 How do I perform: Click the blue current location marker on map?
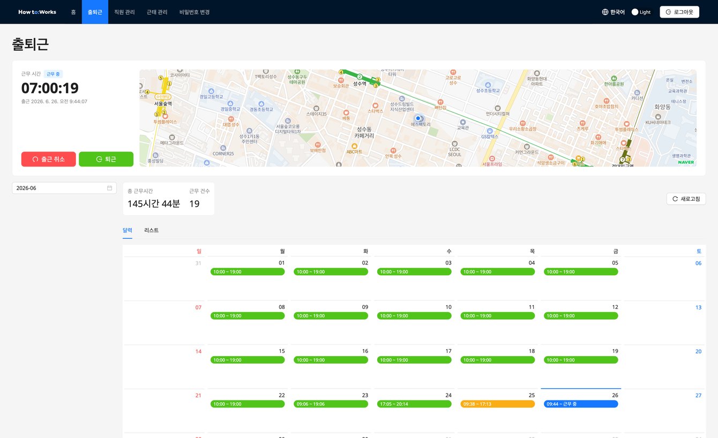tap(418, 118)
